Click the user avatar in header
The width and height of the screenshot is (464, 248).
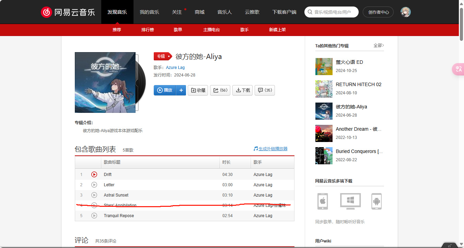pyautogui.click(x=406, y=12)
